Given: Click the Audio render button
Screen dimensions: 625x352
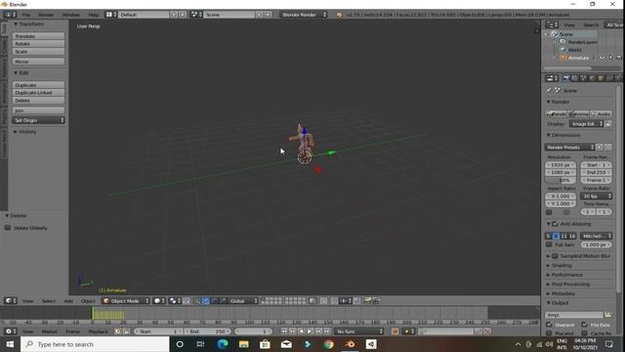Looking at the screenshot, I should [x=602, y=113].
